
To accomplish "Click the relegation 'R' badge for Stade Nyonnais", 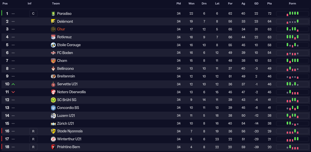I will click(33, 131).
